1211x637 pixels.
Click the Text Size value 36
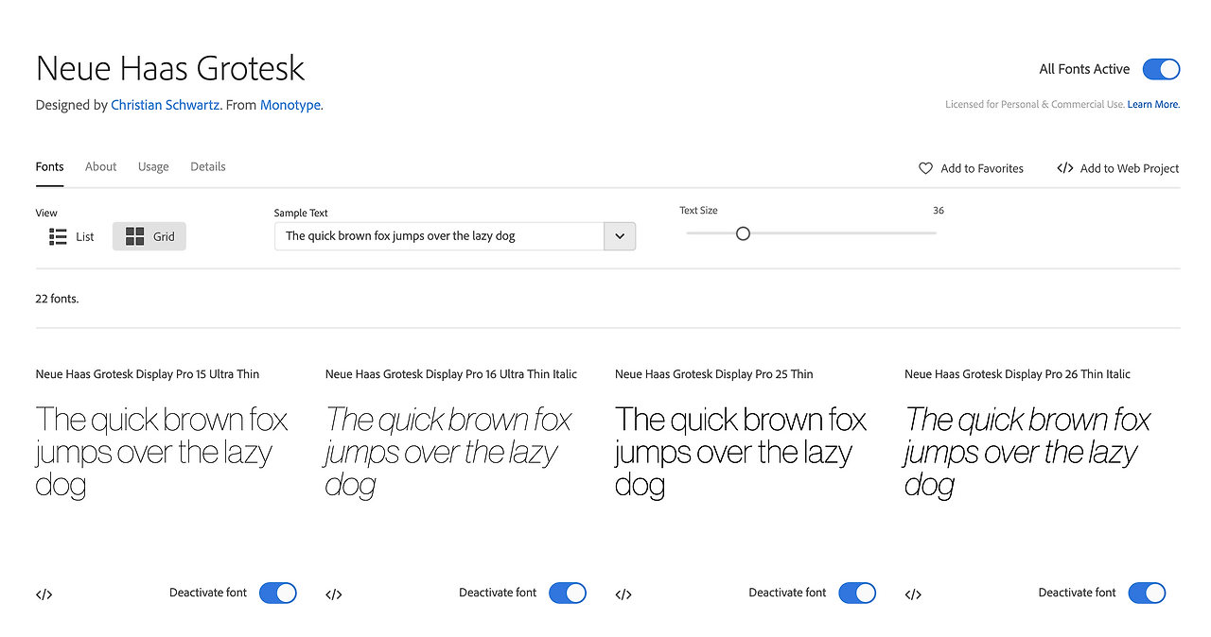tap(939, 210)
